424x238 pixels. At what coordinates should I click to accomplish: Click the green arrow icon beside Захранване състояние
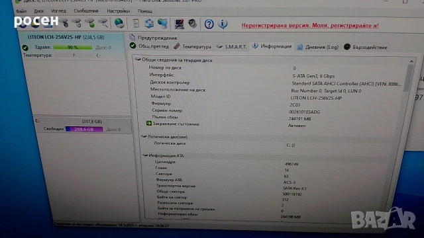point(148,124)
